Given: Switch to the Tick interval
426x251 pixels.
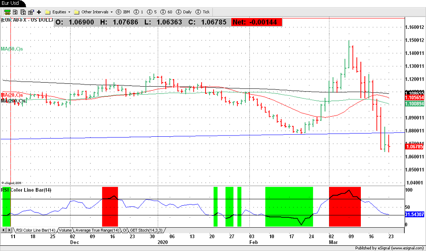Looking at the screenshot, I should 203,12.
